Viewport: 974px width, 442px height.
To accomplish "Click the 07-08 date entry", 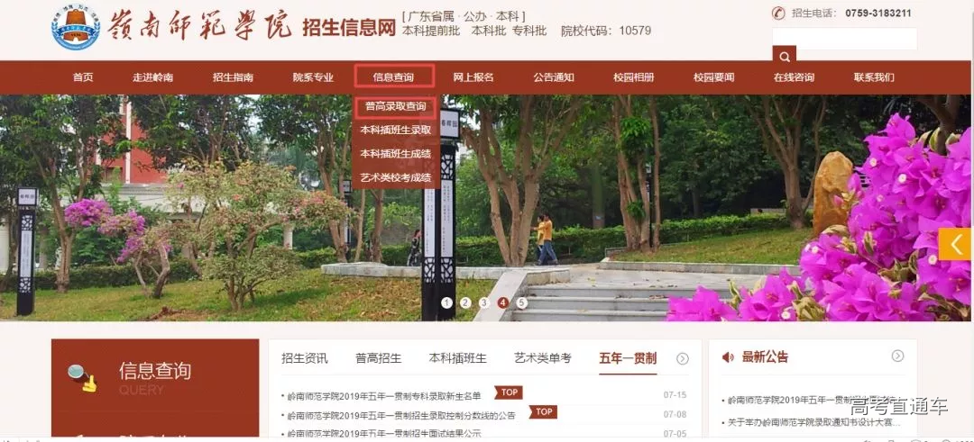I will tap(675, 415).
